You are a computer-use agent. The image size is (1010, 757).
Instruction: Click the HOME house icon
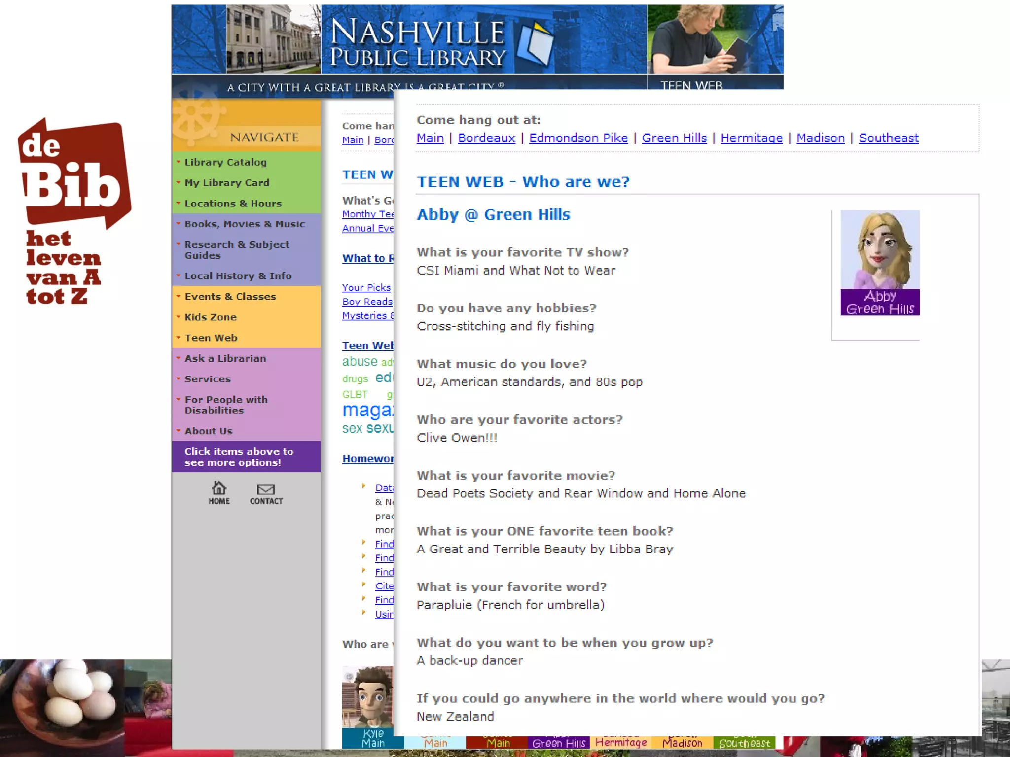(219, 492)
